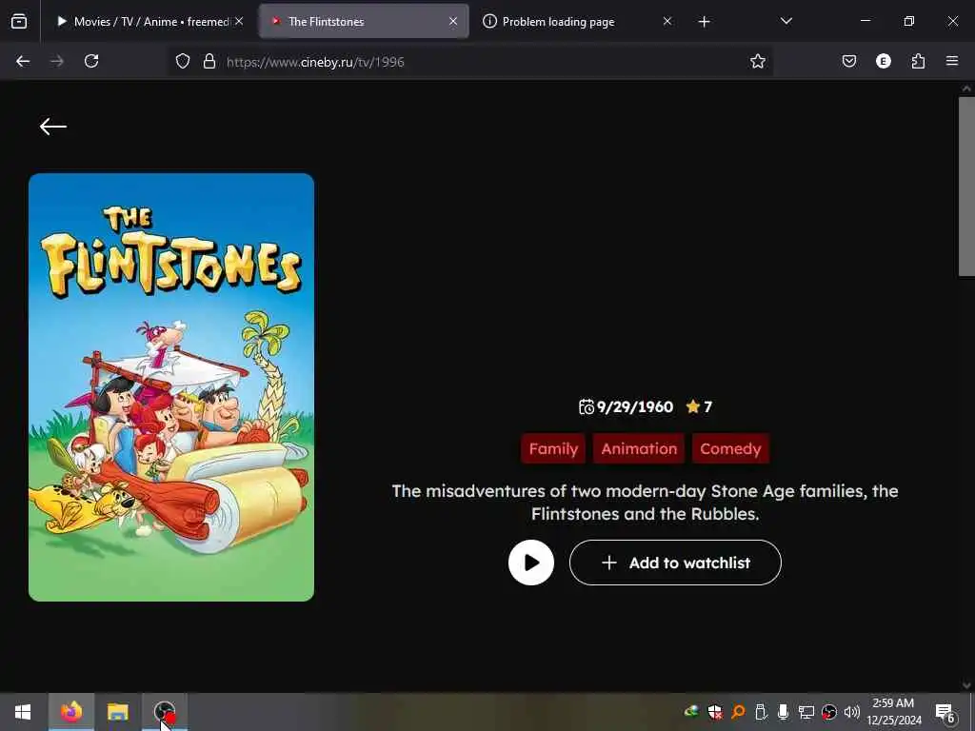Close The Flintstones browser tab
The image size is (975, 731).
(453, 21)
